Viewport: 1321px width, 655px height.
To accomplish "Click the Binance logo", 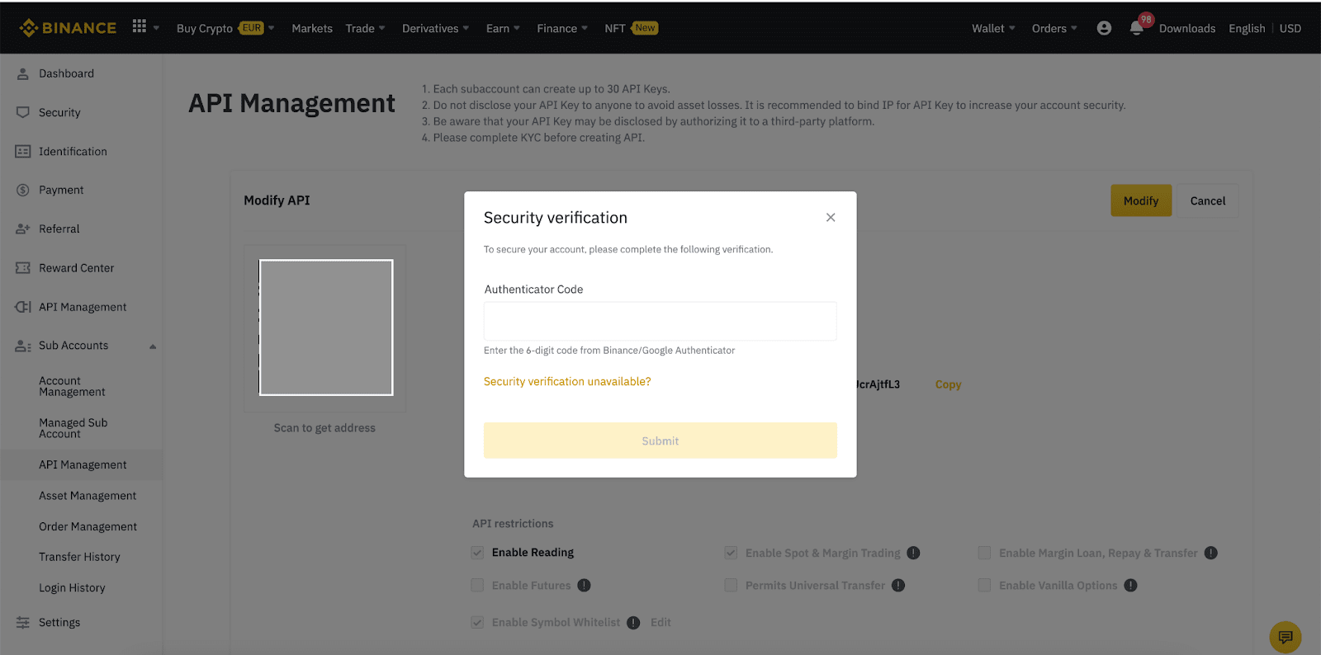I will pos(69,28).
